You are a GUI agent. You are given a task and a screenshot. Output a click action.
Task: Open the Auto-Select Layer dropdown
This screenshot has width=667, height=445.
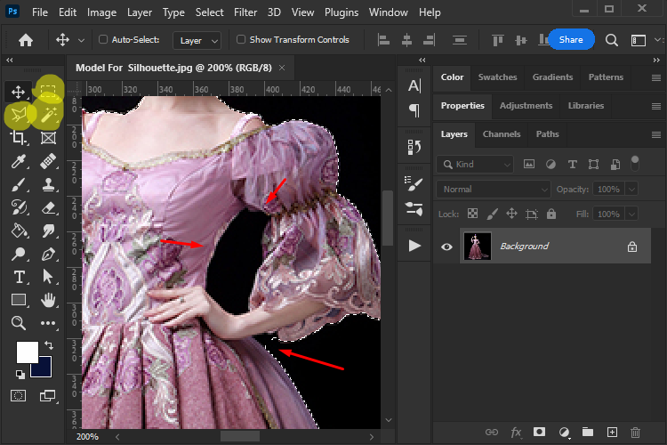[x=198, y=40]
